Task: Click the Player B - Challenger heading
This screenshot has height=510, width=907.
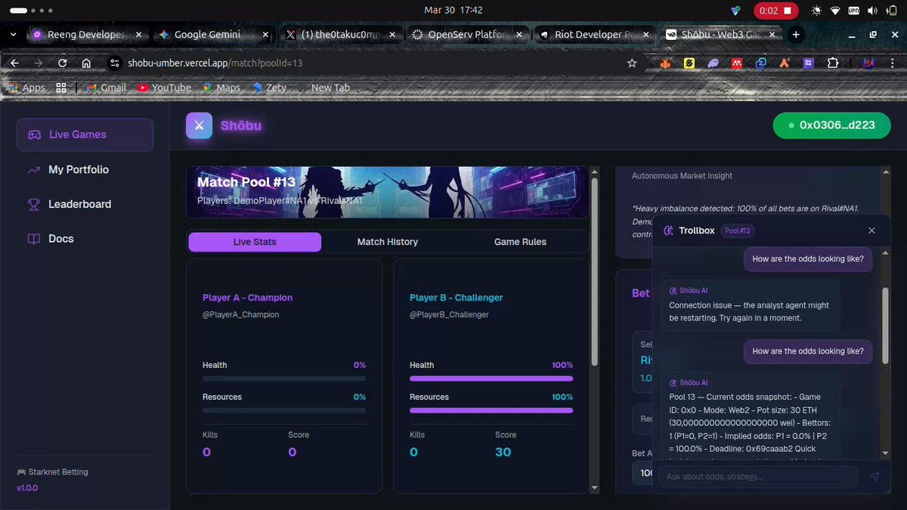Action: 456,298
